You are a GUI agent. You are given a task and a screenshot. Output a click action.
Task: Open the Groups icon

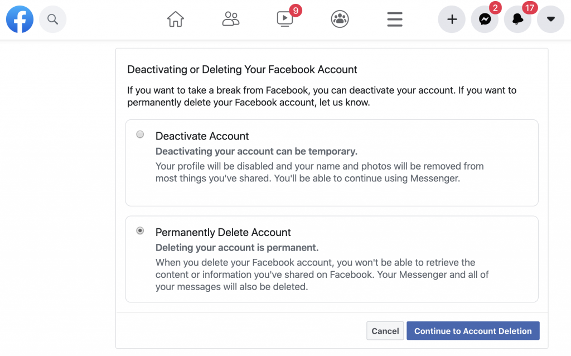(340, 19)
